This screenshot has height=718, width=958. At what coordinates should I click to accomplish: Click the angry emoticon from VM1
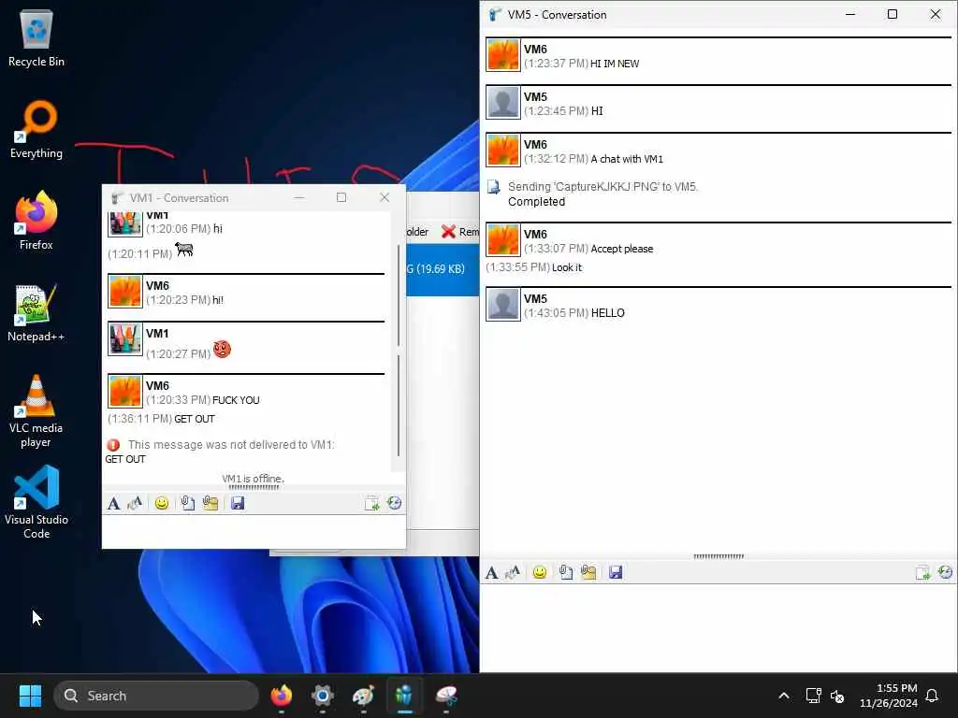point(222,350)
